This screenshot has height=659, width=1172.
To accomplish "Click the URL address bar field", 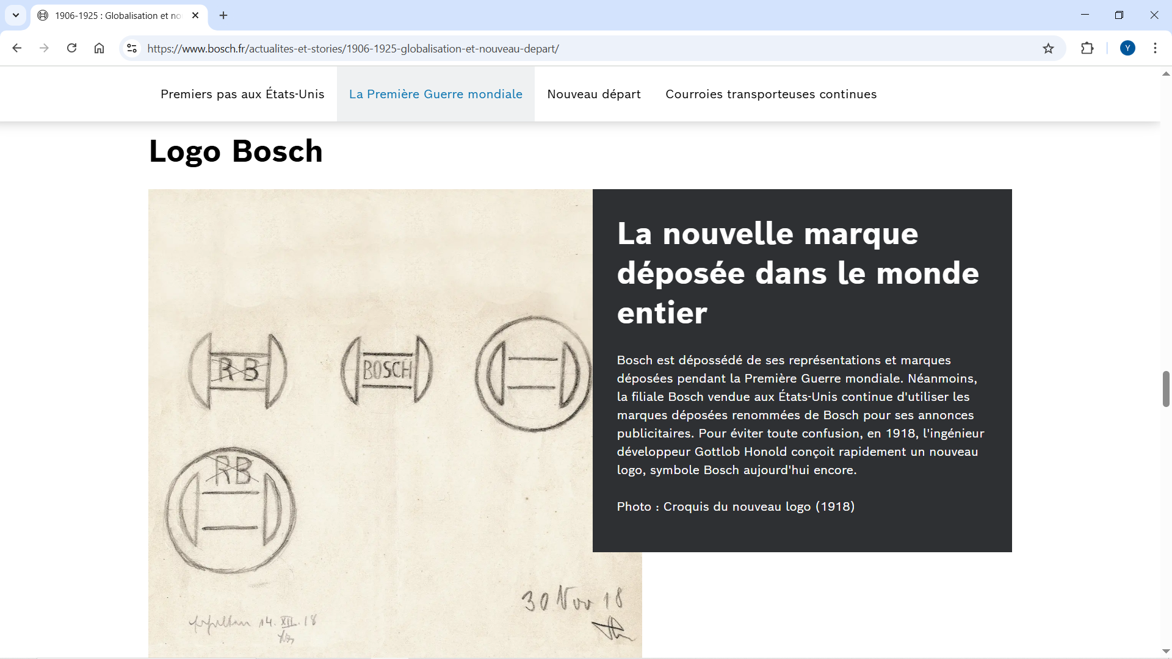I will (549, 48).
